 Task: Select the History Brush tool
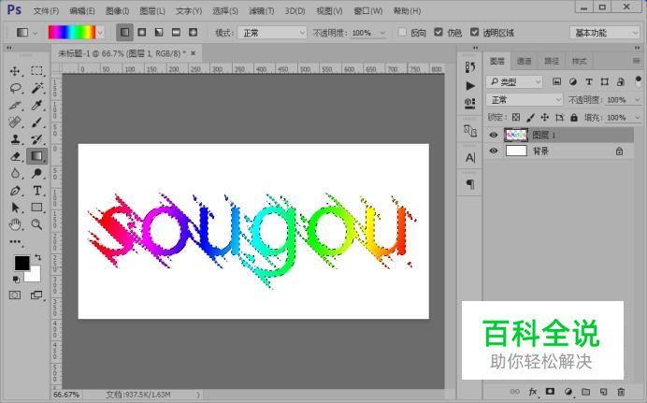coord(36,139)
